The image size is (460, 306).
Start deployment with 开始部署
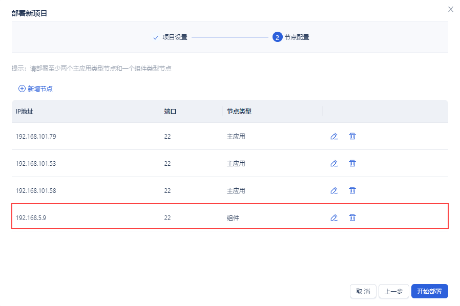[429, 291]
